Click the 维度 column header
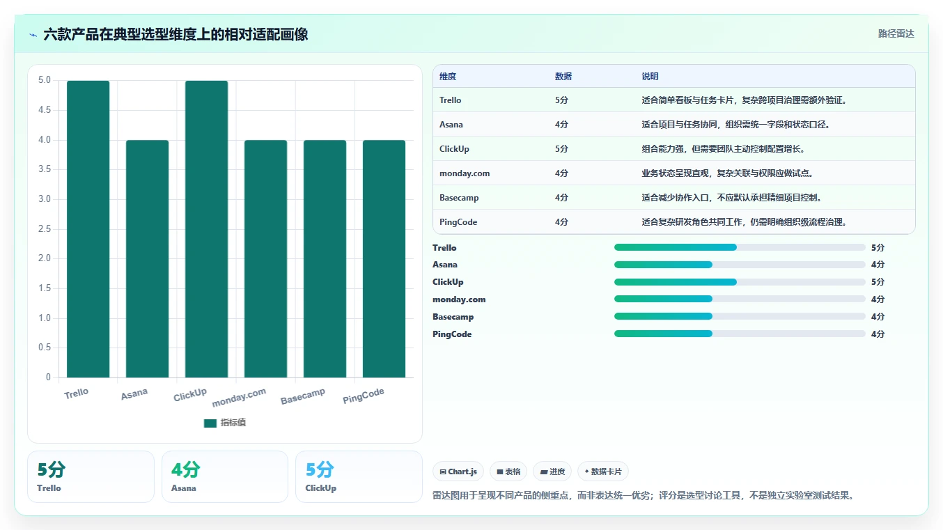943x530 pixels. point(448,77)
